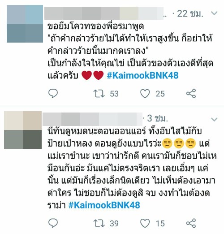Open #KaimookBNK48 hashtag in second tweet
This screenshot has width=224, height=234.
tap(104, 205)
